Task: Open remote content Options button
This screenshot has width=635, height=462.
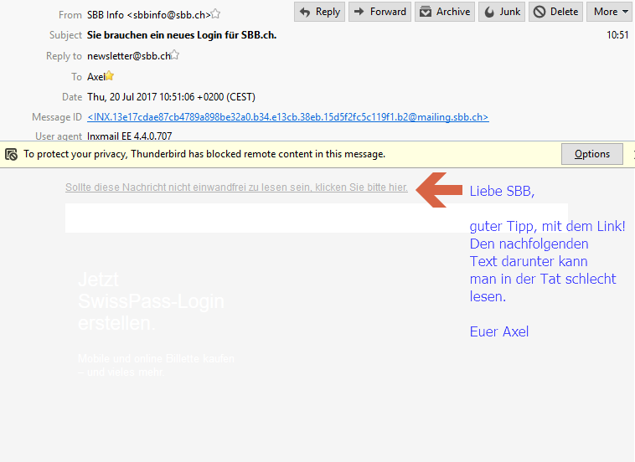Action: (x=591, y=154)
